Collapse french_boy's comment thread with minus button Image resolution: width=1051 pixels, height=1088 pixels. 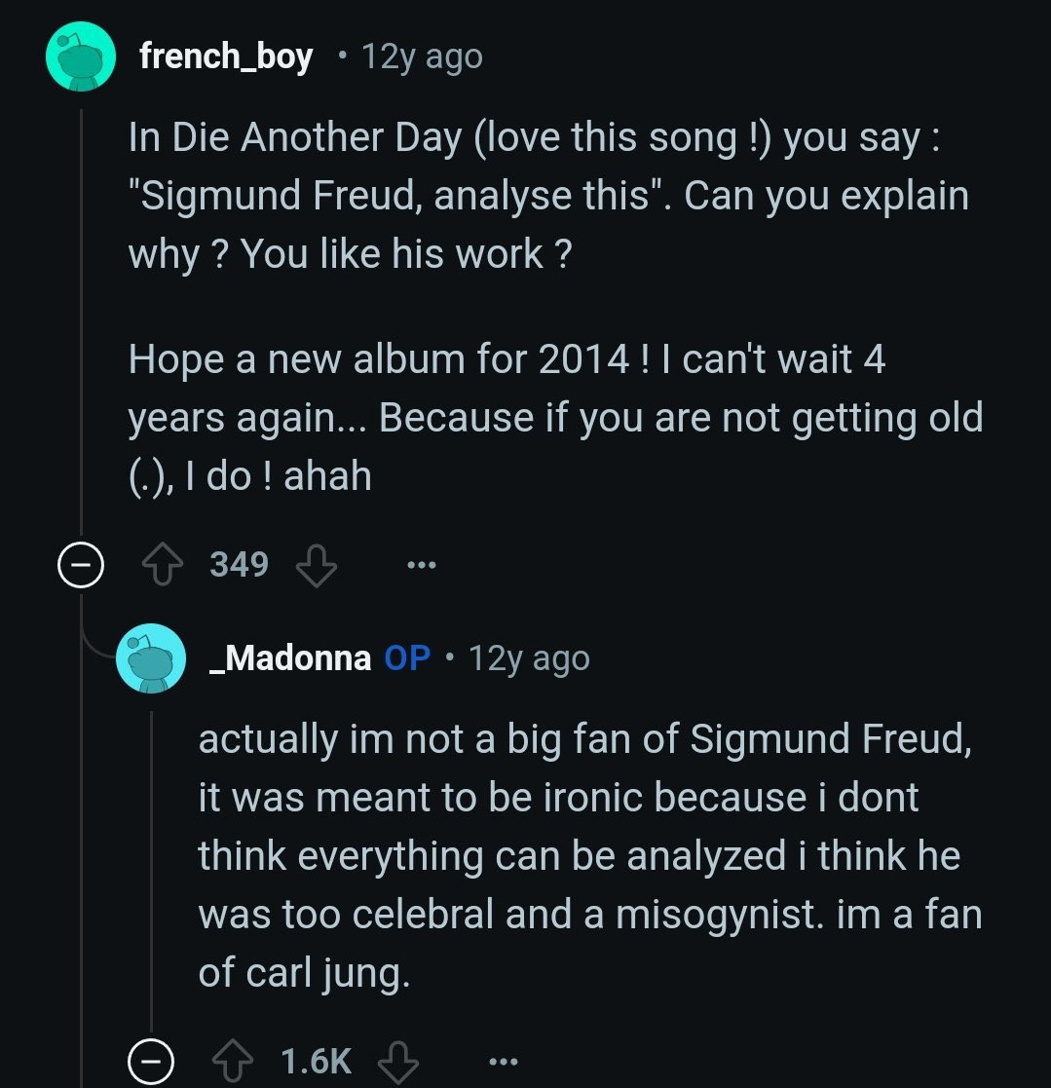(81, 566)
